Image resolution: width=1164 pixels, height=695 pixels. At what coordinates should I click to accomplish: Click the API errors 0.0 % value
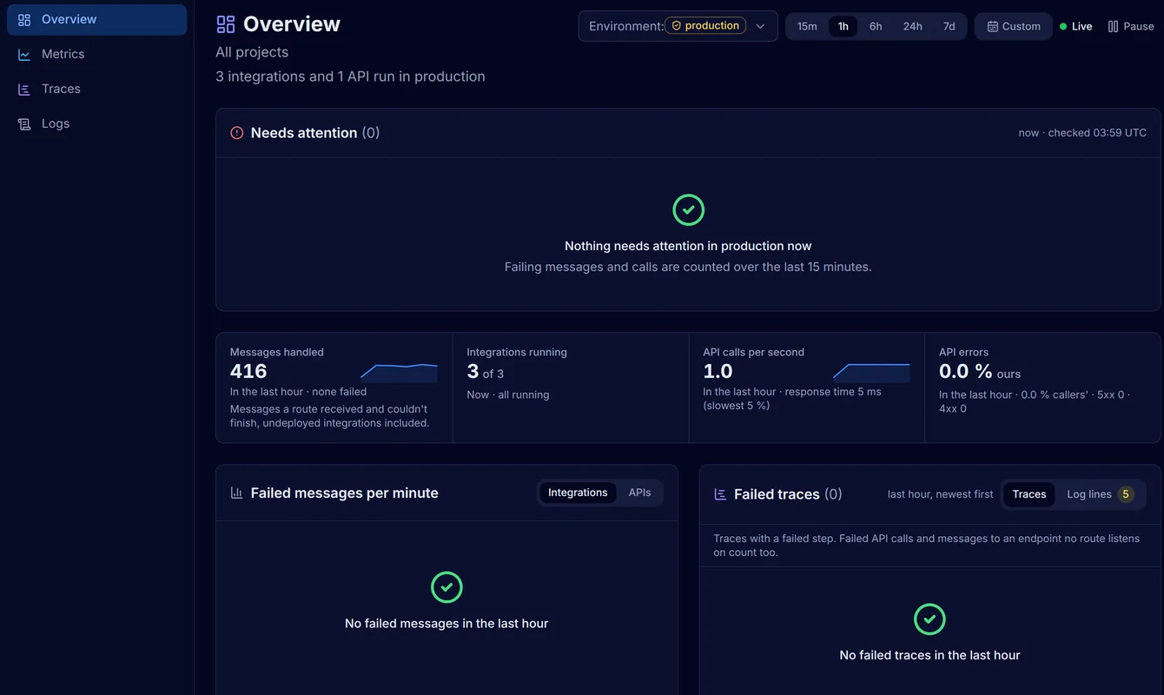click(966, 372)
